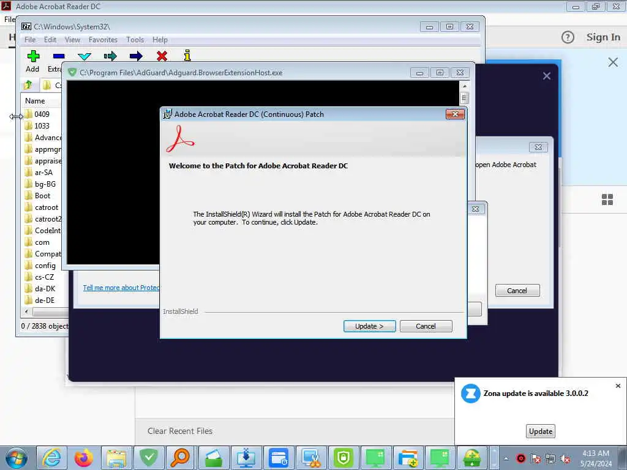This screenshot has height=470, width=627.
Task: Select the 1033 folder in 7-Zip
Action: pyautogui.click(x=37, y=125)
